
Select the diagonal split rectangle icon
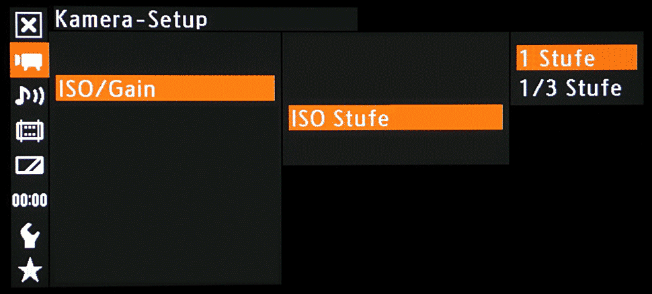[x=28, y=165]
